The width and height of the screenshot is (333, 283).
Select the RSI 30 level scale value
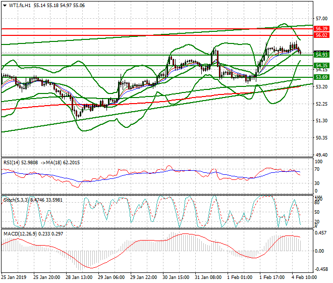point(317,183)
